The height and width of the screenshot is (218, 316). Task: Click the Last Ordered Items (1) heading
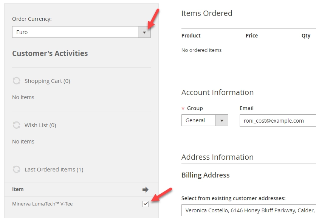(54, 170)
